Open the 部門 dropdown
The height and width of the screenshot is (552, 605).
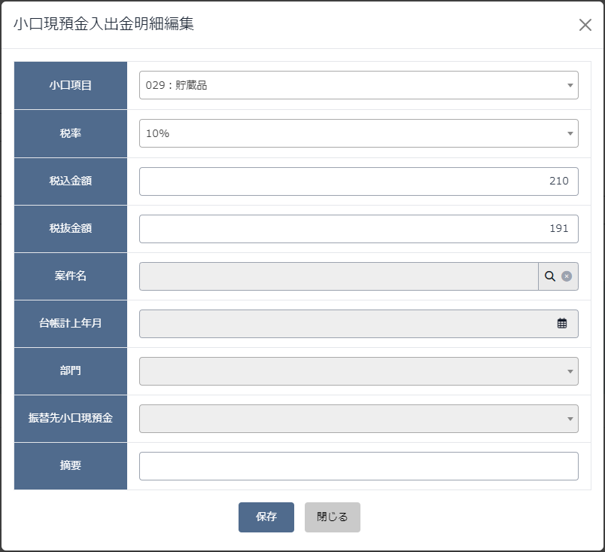pos(359,371)
